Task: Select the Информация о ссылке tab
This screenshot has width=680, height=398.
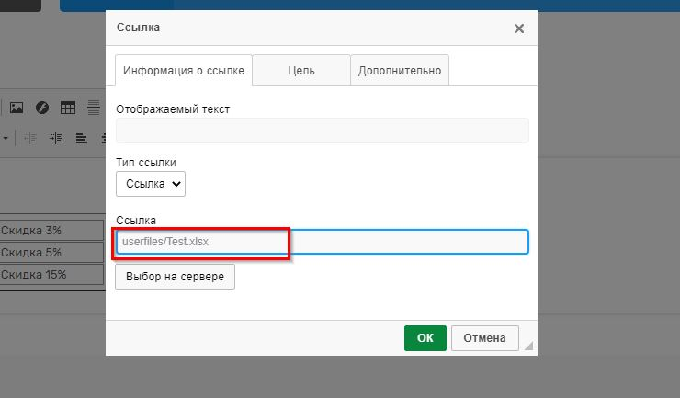Action: point(183,71)
